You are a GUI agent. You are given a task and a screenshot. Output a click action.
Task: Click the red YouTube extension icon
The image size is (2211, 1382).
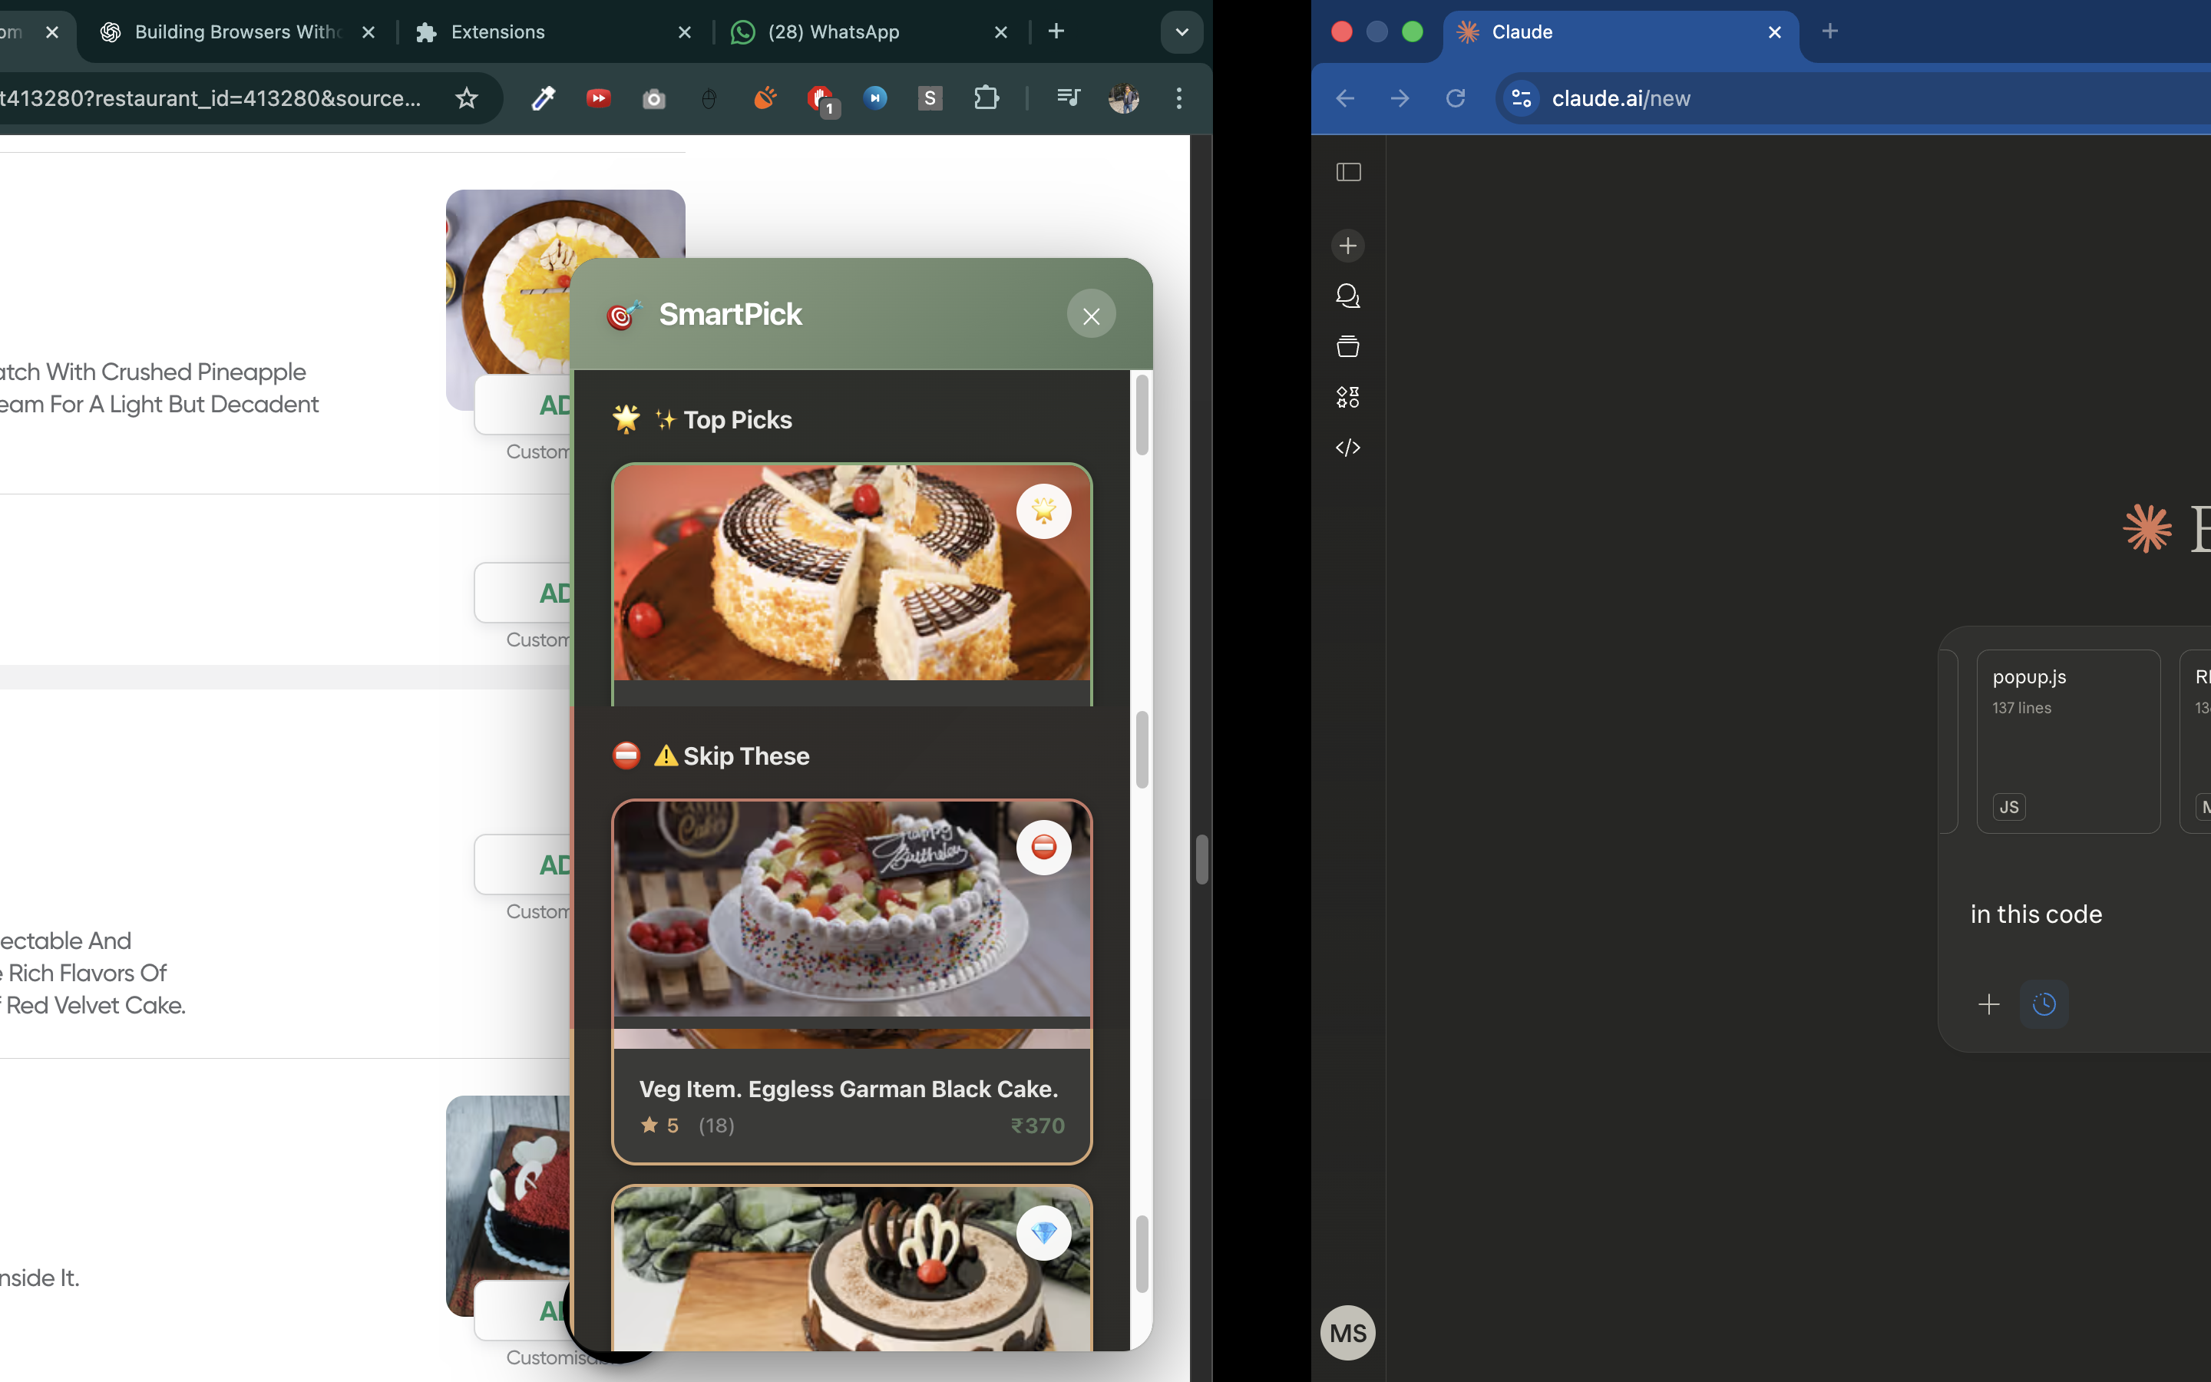pyautogui.click(x=599, y=98)
